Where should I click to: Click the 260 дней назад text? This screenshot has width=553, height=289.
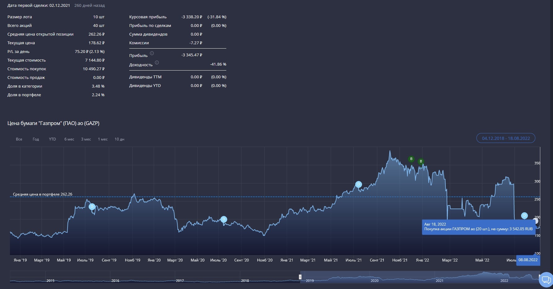90,6
